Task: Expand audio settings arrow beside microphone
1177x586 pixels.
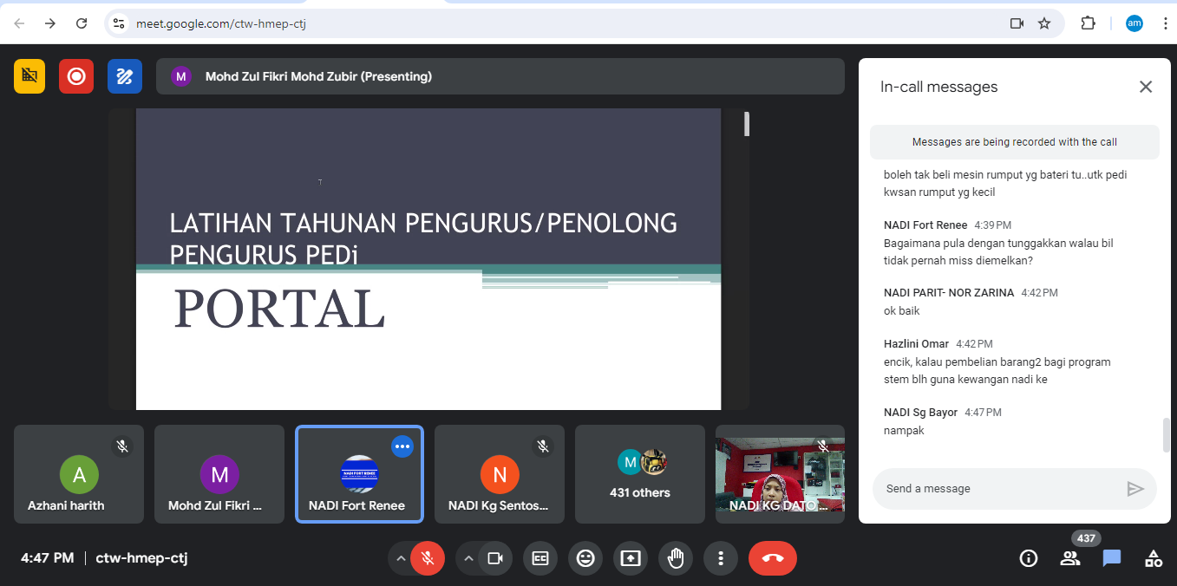Action: pos(400,558)
